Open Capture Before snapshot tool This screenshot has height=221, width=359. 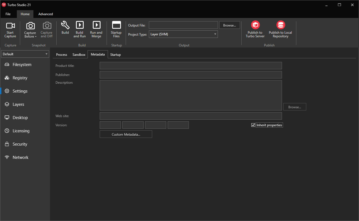(30, 29)
